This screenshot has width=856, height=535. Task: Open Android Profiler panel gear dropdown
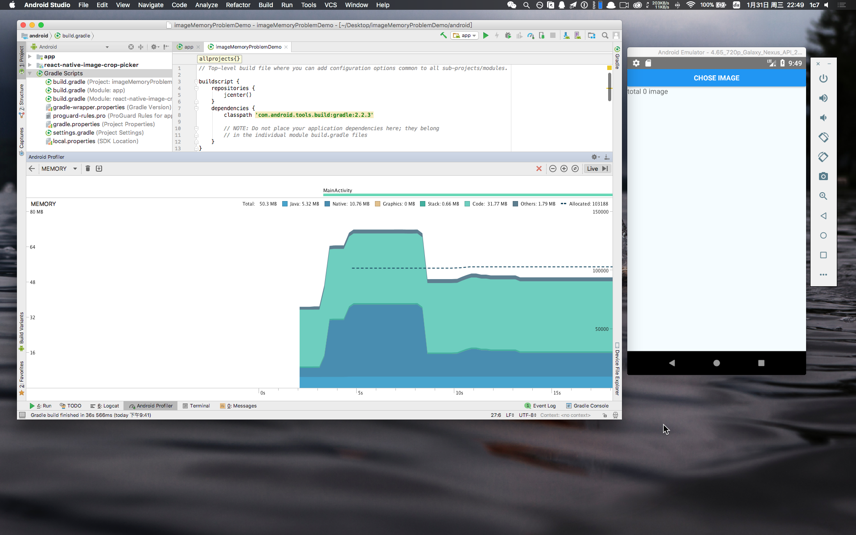pyautogui.click(x=595, y=157)
